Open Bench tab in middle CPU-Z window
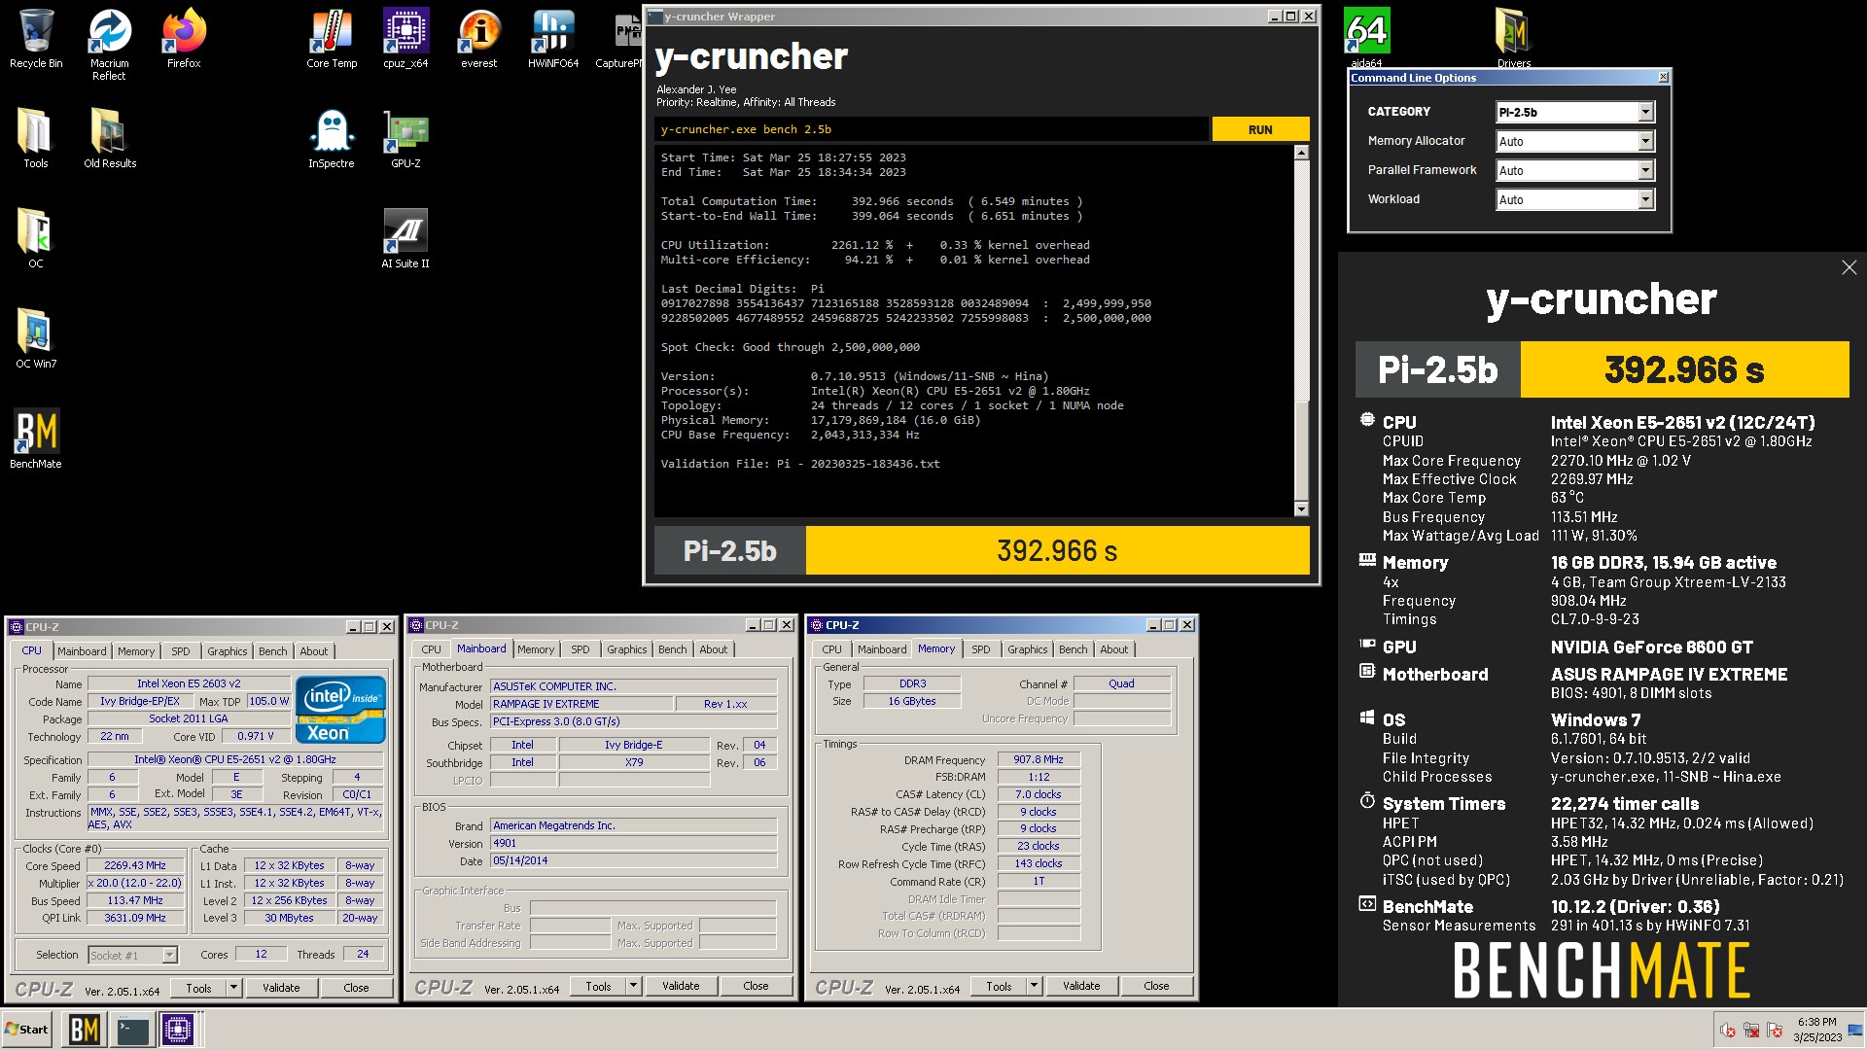Image resolution: width=1867 pixels, height=1050 pixels. point(672,649)
